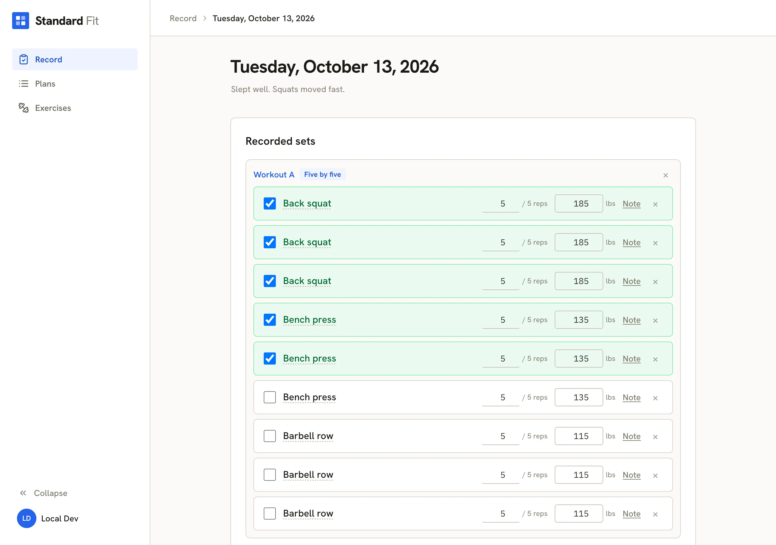Screen dimensions: 776x545
Task: Open the Record page from sidebar
Action: point(75,59)
